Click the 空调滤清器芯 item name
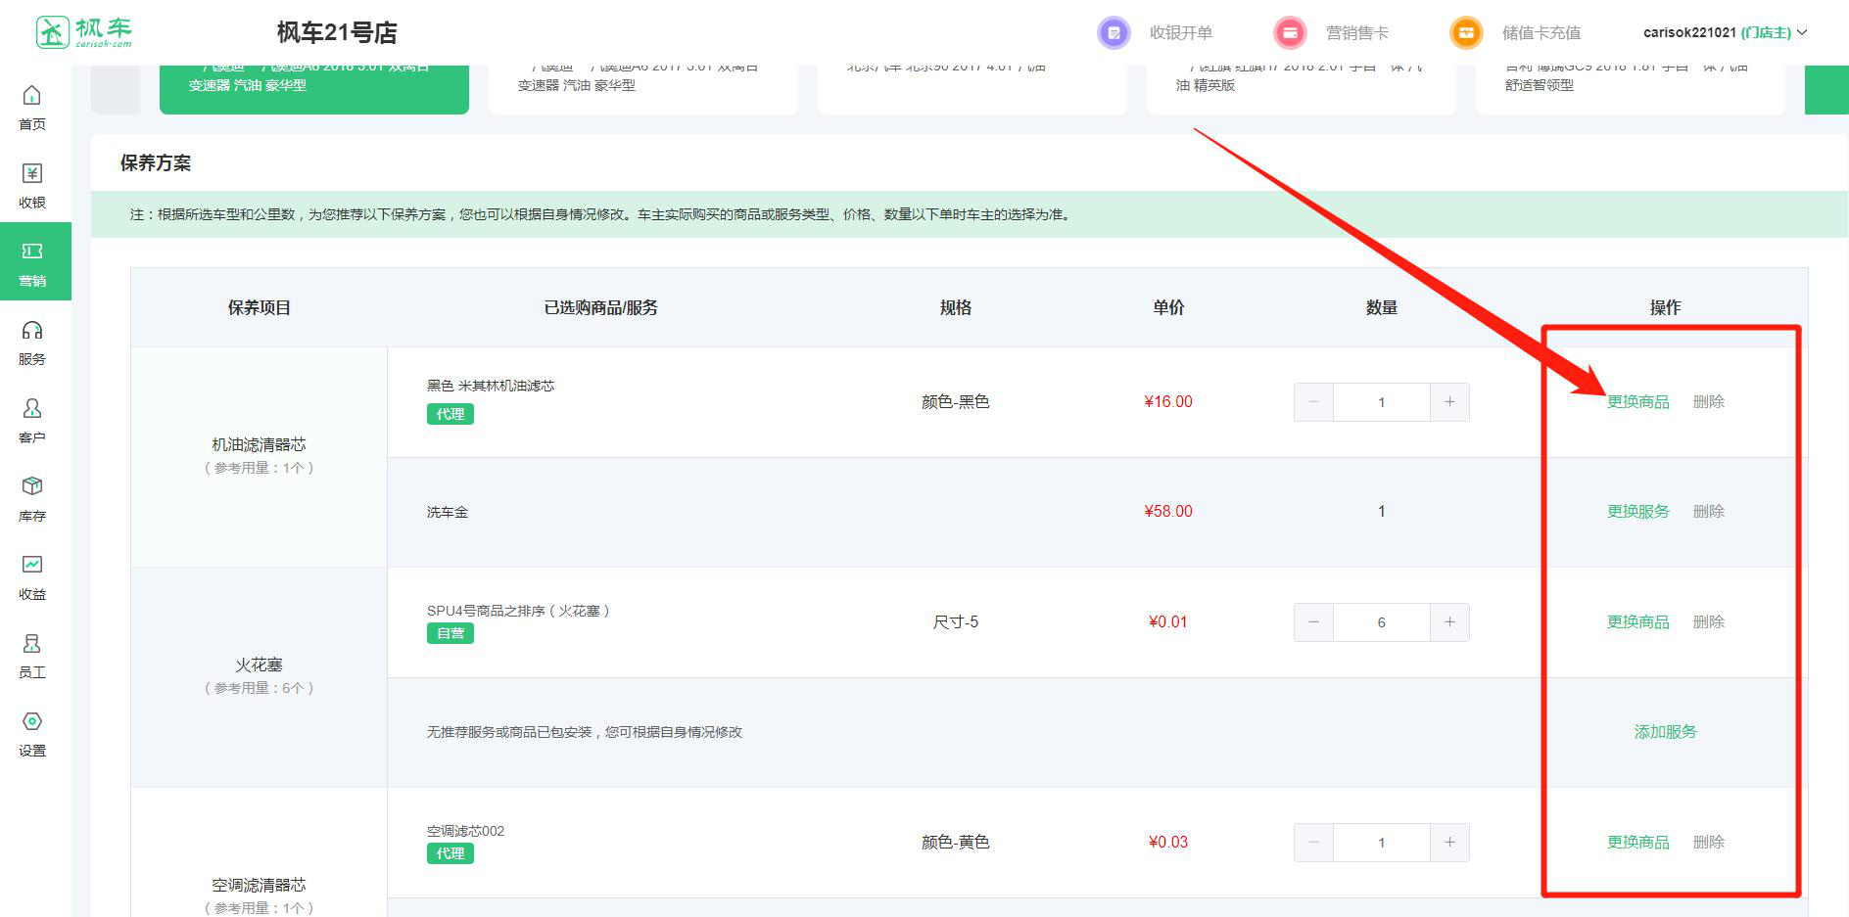The height and width of the screenshot is (917, 1849). [260, 886]
